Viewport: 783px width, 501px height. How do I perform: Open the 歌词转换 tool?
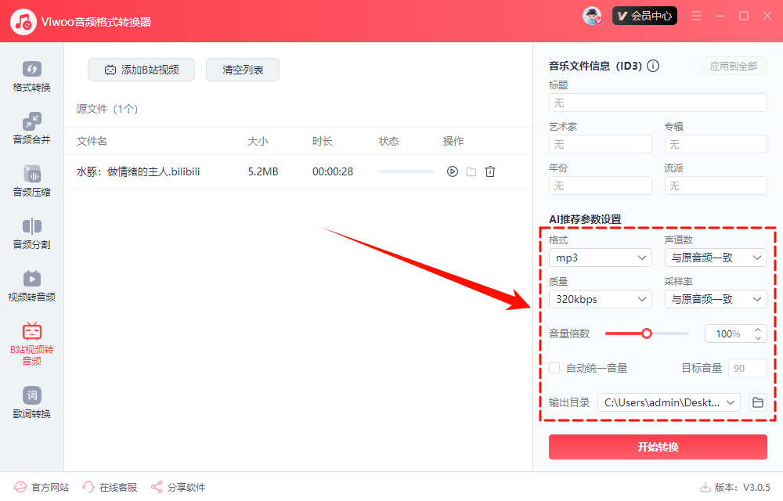point(31,402)
